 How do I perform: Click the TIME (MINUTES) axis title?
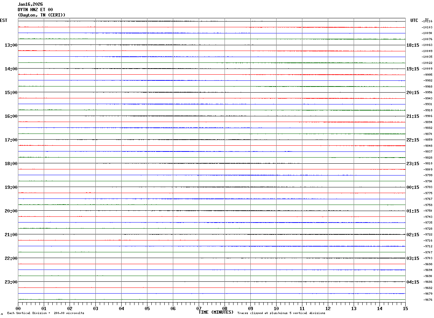coord(216,312)
